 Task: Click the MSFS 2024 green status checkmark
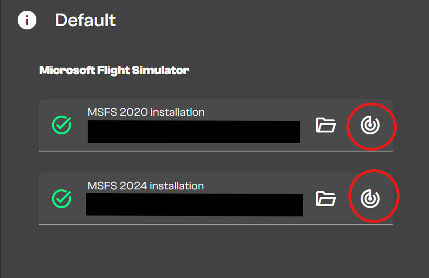pos(62,199)
